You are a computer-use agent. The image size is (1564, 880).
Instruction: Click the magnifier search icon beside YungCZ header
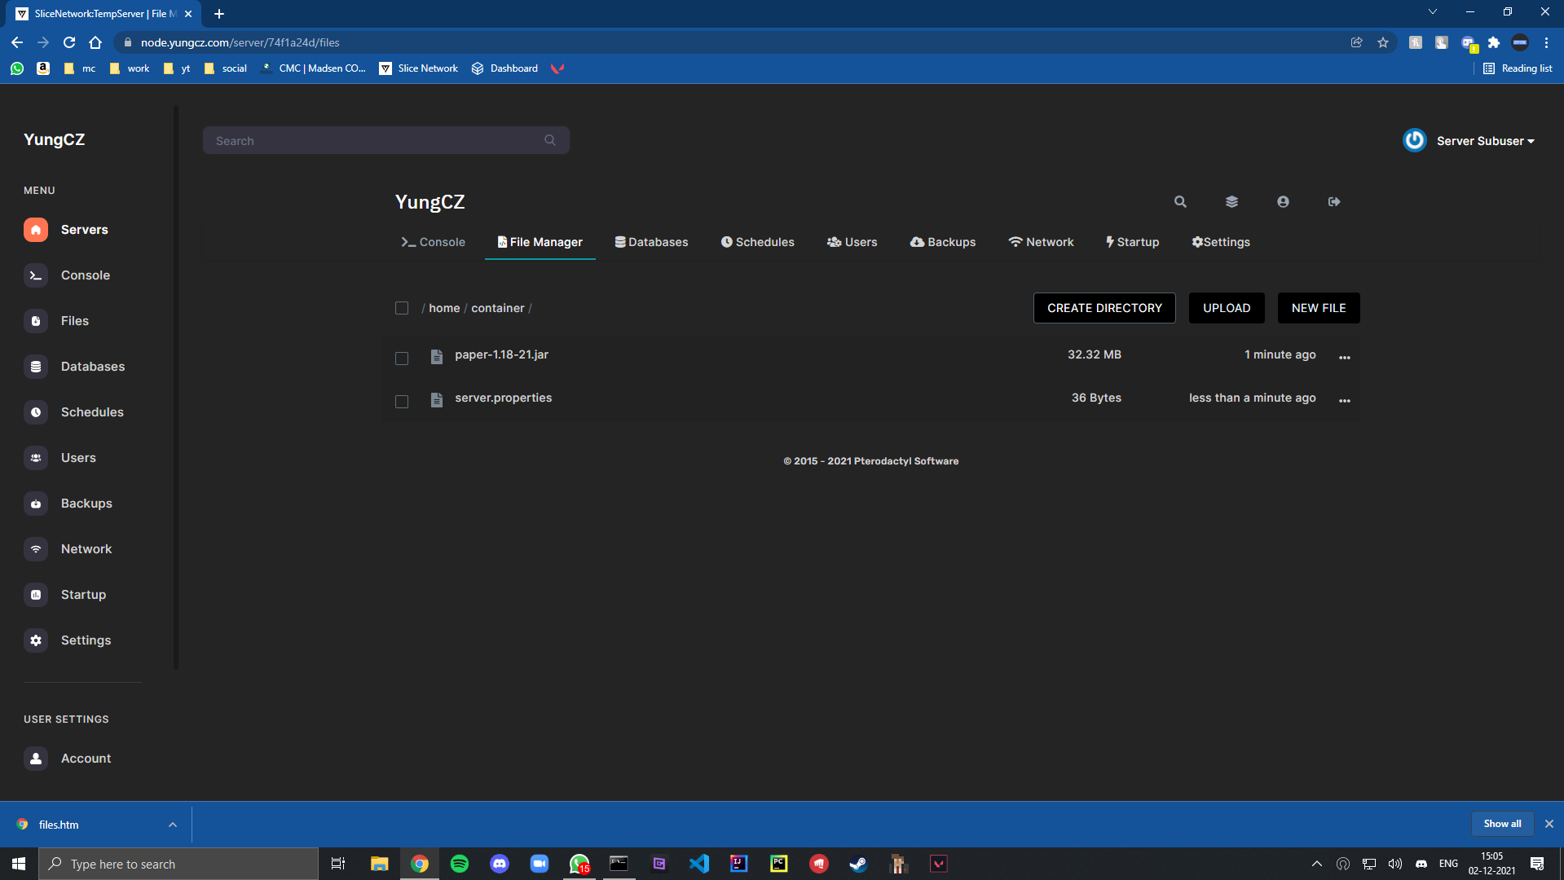1180,201
